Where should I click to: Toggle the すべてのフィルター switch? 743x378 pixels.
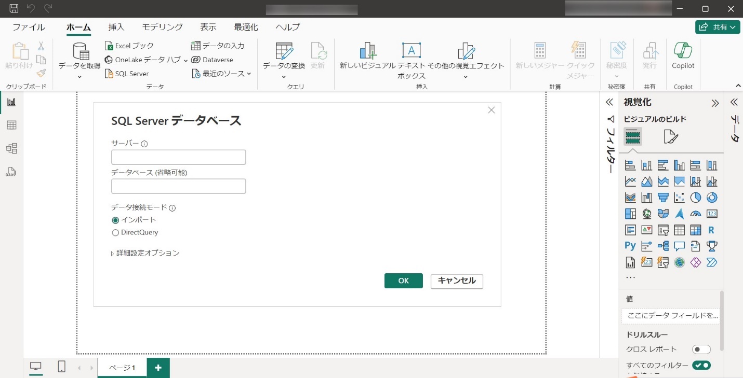click(x=701, y=366)
